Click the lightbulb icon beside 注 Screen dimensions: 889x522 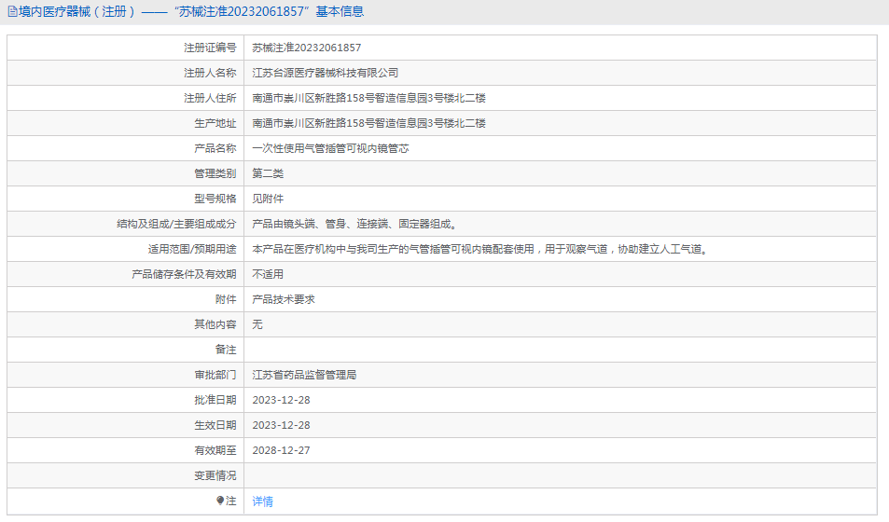pos(220,501)
